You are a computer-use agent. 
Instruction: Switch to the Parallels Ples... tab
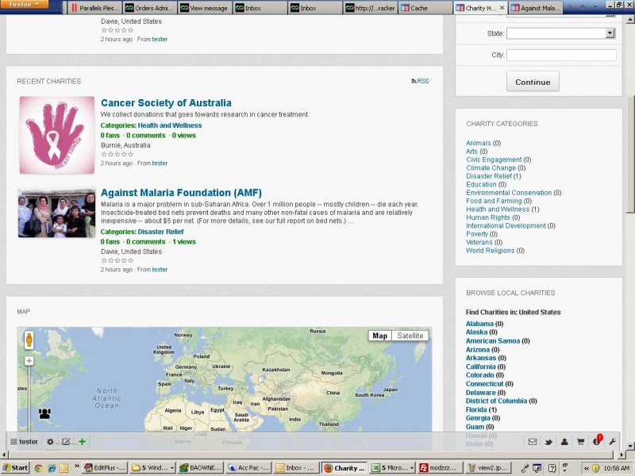point(95,8)
